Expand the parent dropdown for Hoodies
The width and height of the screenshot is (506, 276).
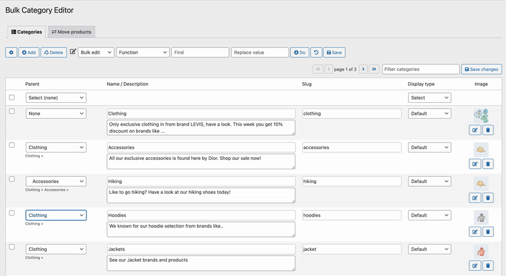(56, 215)
